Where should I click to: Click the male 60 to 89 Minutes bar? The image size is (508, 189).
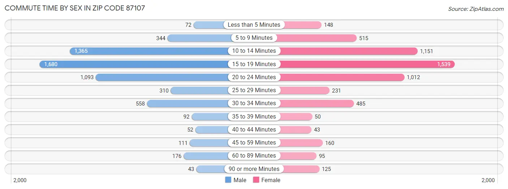click(206, 156)
